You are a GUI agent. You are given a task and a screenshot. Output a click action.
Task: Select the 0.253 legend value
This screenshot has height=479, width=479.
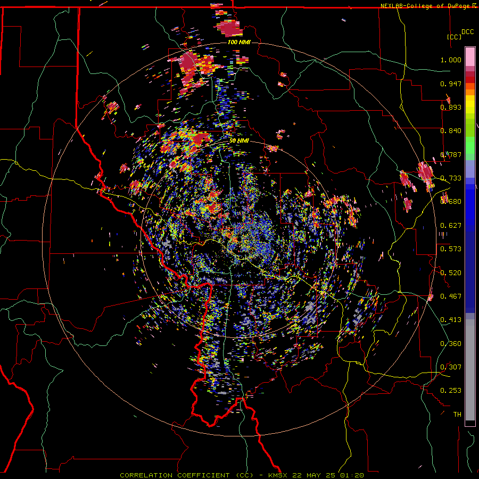click(451, 391)
